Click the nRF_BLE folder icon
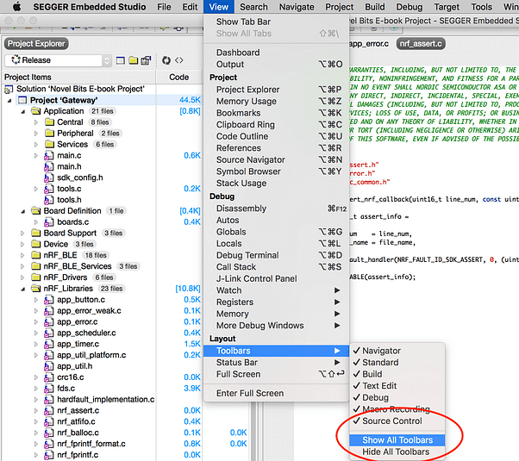This screenshot has height=461, width=519. tap(35, 255)
